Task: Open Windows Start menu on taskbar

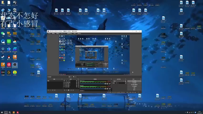Action: (x=2, y=112)
